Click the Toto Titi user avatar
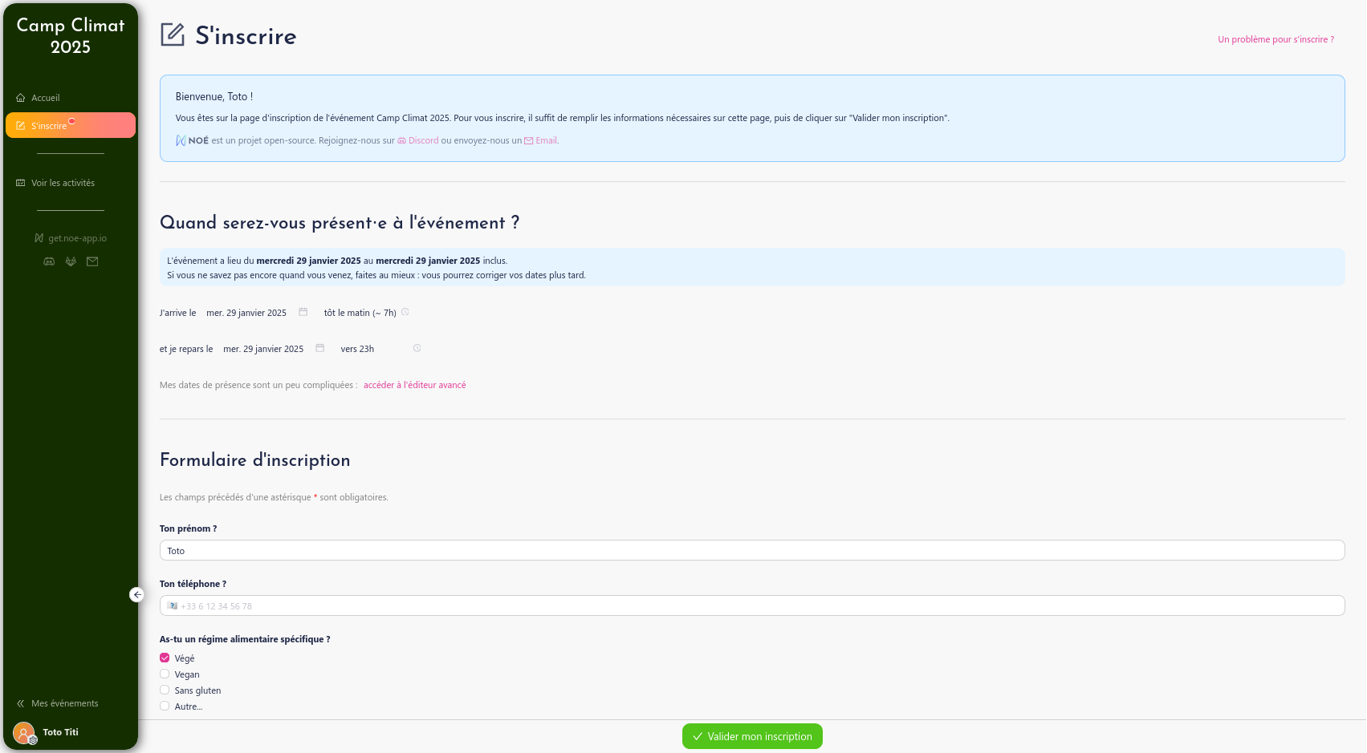1367x753 pixels. click(24, 732)
